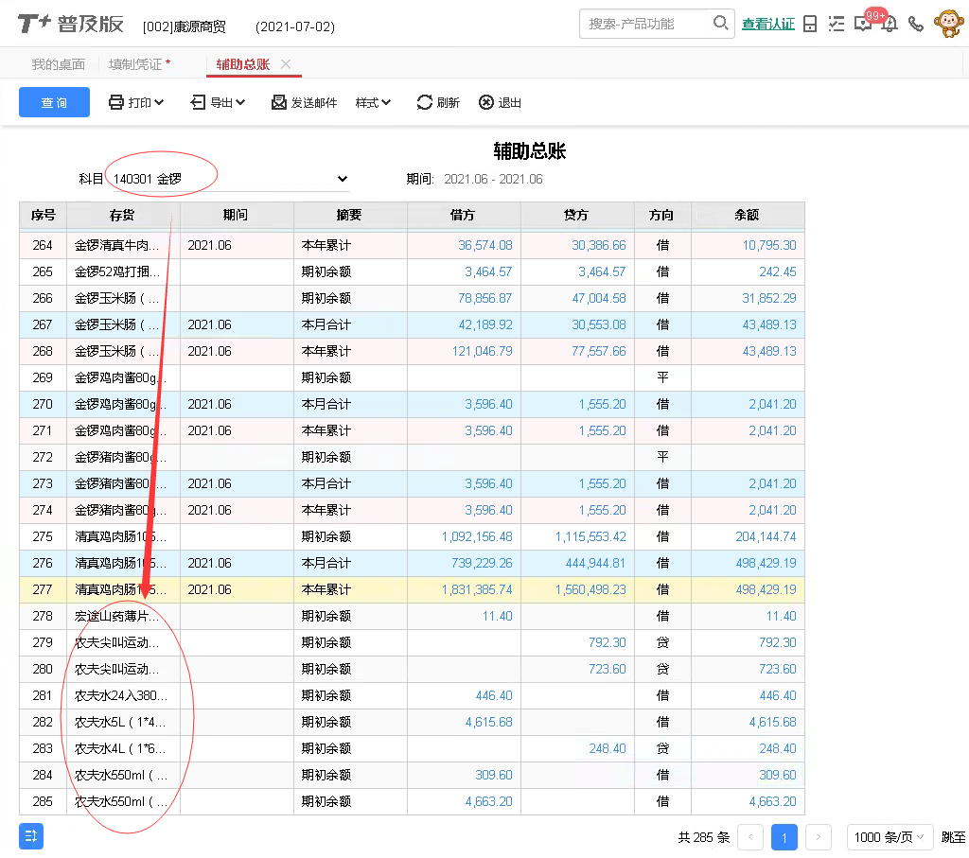Exit the report with 退出
The width and height of the screenshot is (969, 858).
(500, 102)
